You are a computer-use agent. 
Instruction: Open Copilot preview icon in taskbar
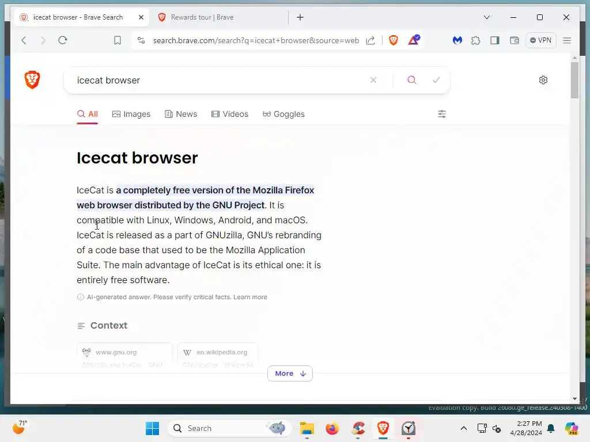(571, 428)
